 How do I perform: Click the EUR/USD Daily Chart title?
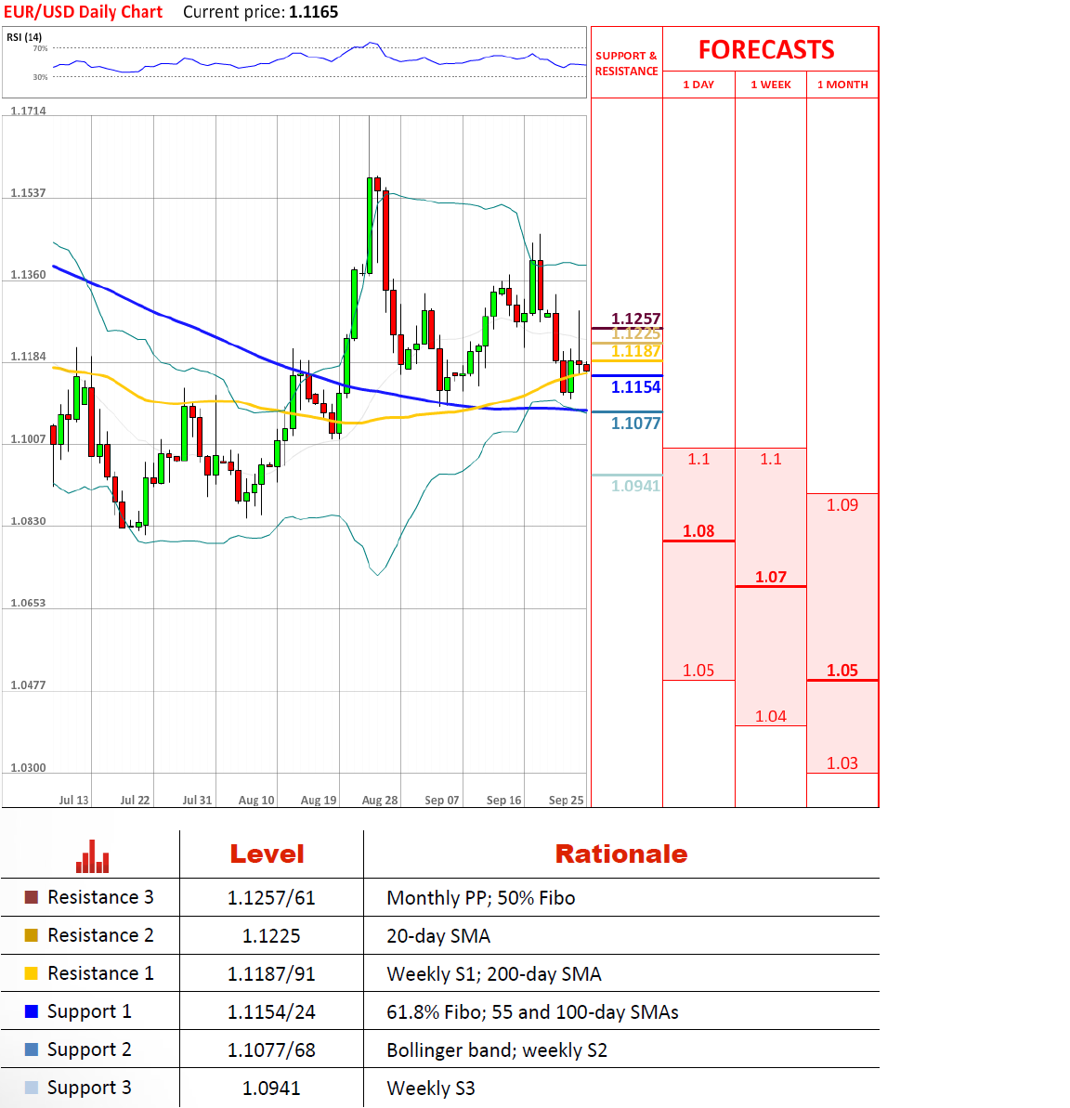pos(83,12)
